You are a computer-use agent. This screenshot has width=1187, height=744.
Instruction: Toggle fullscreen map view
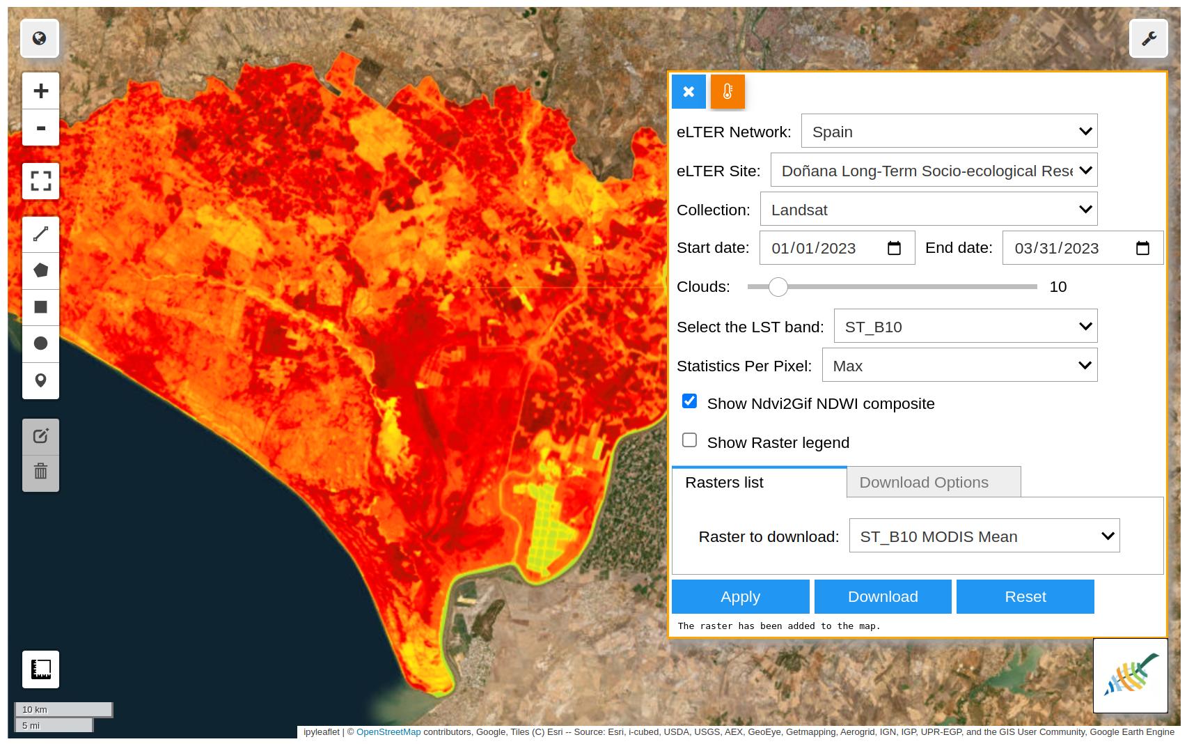tap(40, 181)
